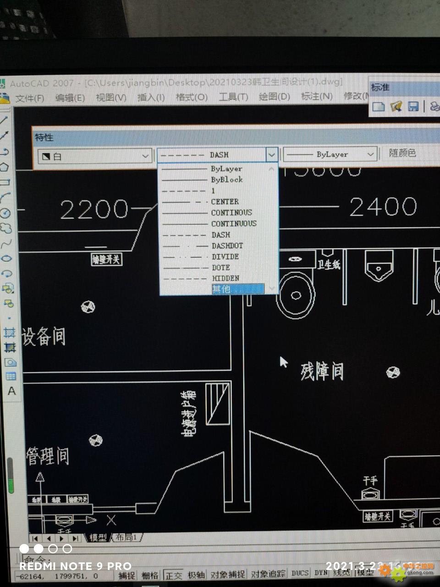This screenshot has width=440, height=587.
Task: Open the 工具(T) menu
Action: pos(233,97)
